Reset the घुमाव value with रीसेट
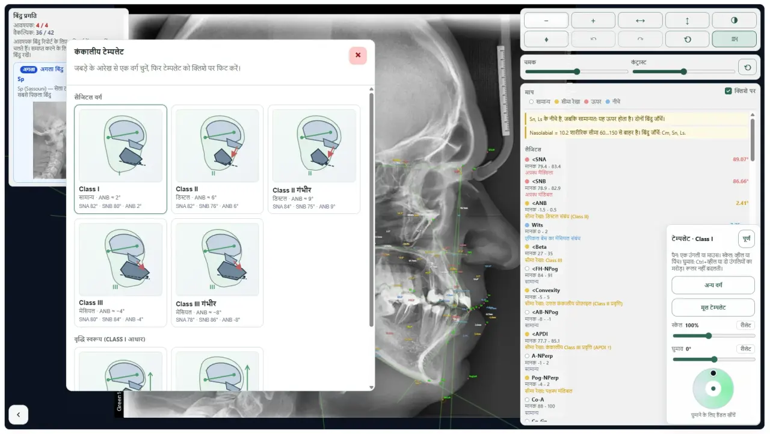The width and height of the screenshot is (770, 434). (745, 349)
